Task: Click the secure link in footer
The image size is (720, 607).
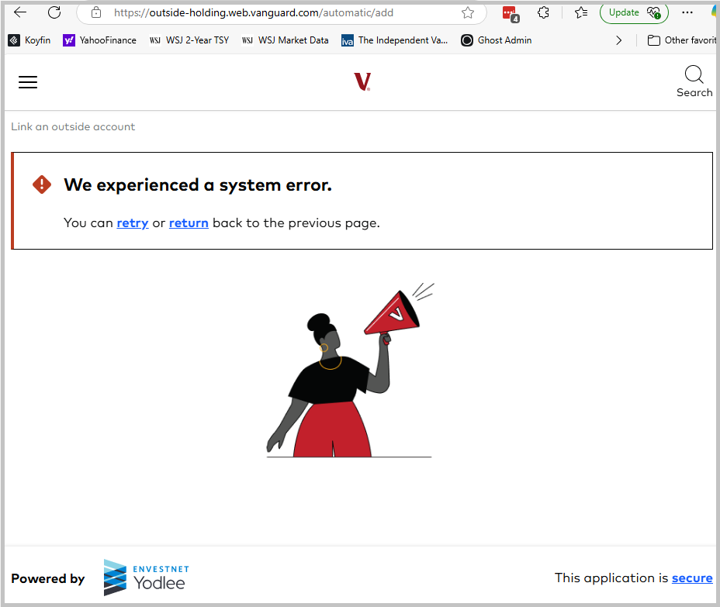Action: coord(692,578)
